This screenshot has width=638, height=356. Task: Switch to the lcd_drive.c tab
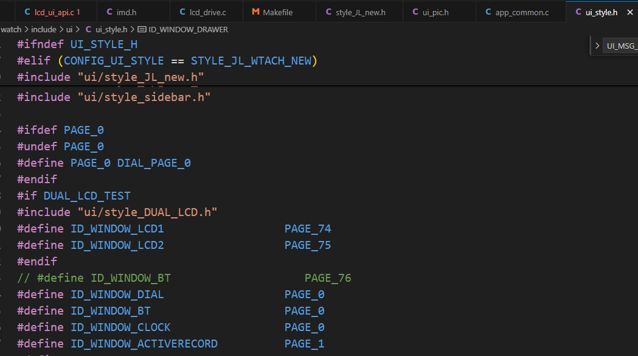(x=206, y=12)
